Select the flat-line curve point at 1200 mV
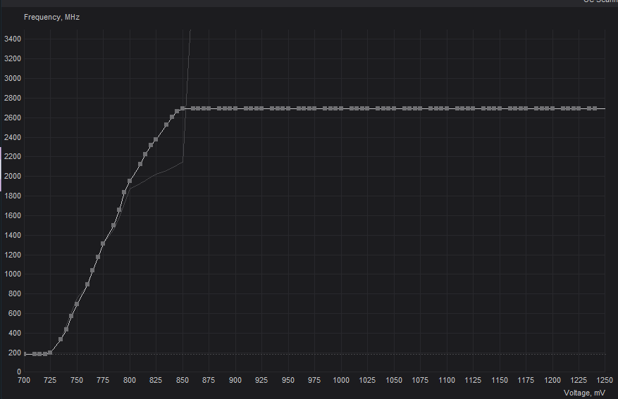The image size is (618, 399). coord(552,109)
